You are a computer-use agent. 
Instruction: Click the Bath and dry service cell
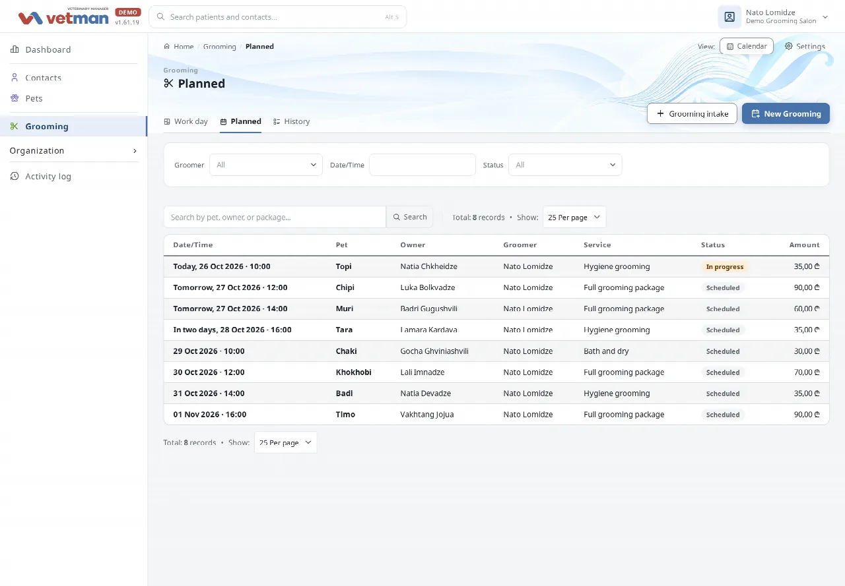tap(606, 351)
